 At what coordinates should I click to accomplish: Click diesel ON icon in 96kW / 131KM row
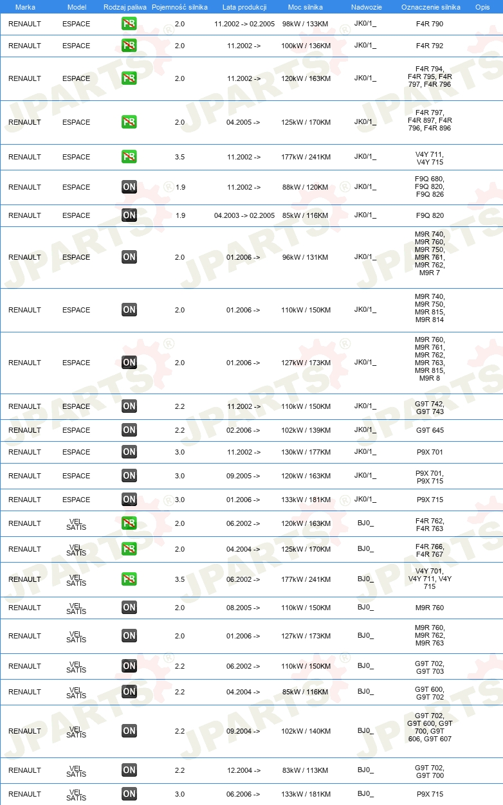[129, 257]
